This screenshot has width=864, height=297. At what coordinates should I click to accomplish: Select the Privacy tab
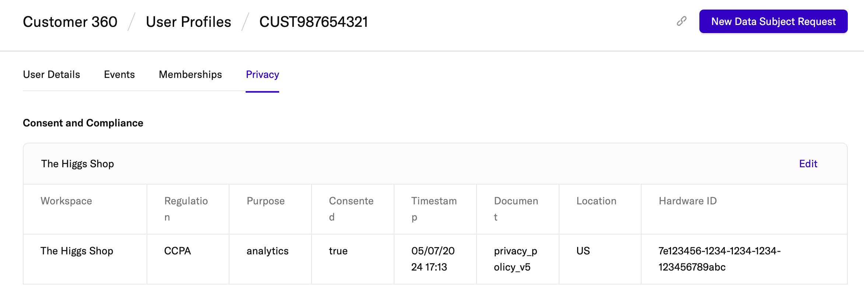pyautogui.click(x=262, y=75)
